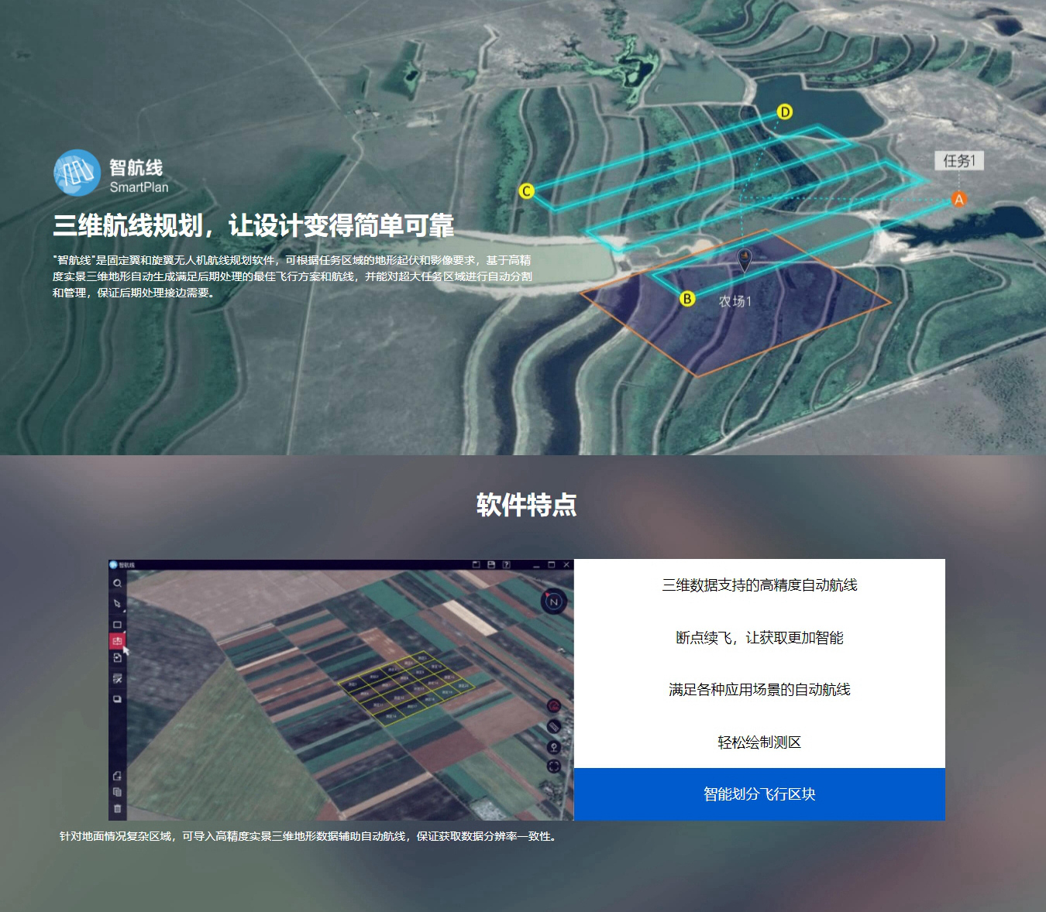1046x912 pixels.
Task: Select the arrow pointer tool
Action: point(117,604)
